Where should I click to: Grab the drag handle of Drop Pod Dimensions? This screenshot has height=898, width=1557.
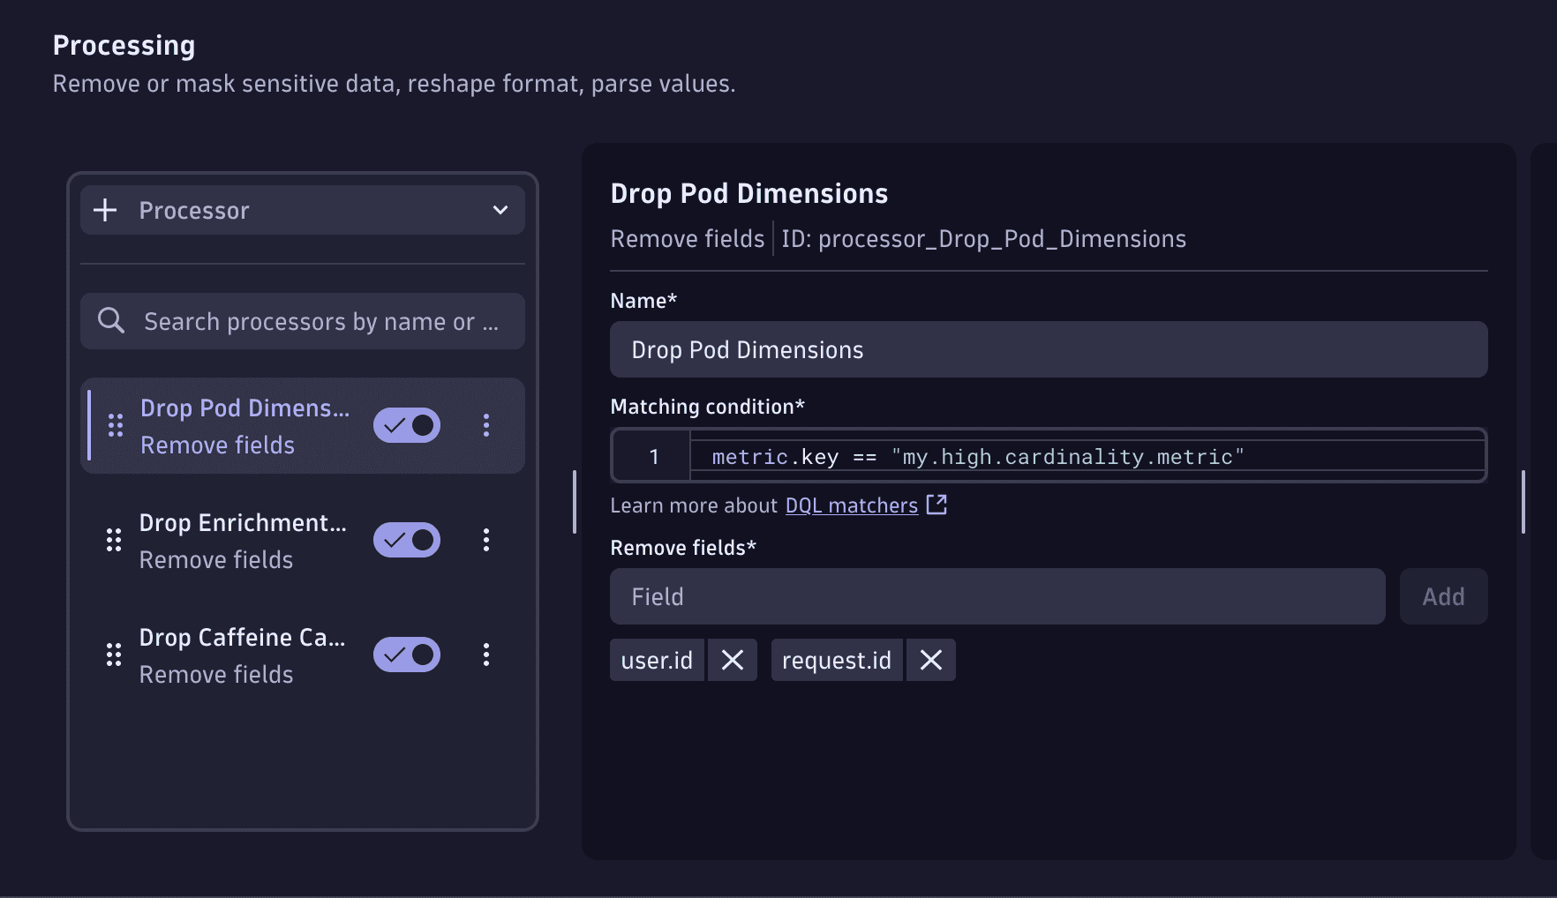click(113, 425)
